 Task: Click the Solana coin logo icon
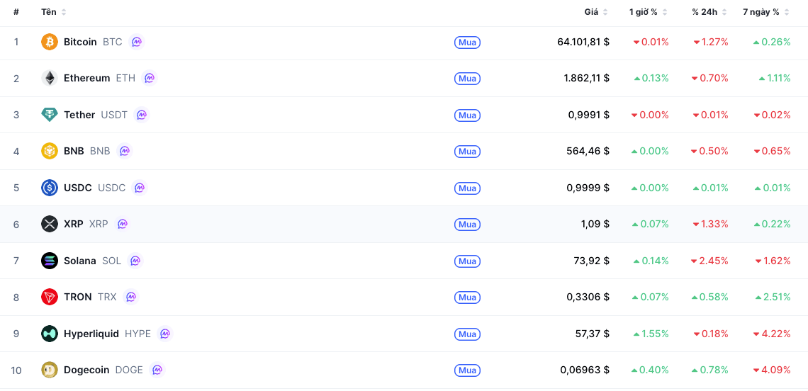point(50,261)
